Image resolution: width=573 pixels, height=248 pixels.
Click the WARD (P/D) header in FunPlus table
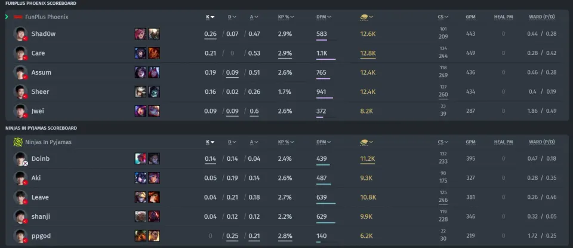542,17
